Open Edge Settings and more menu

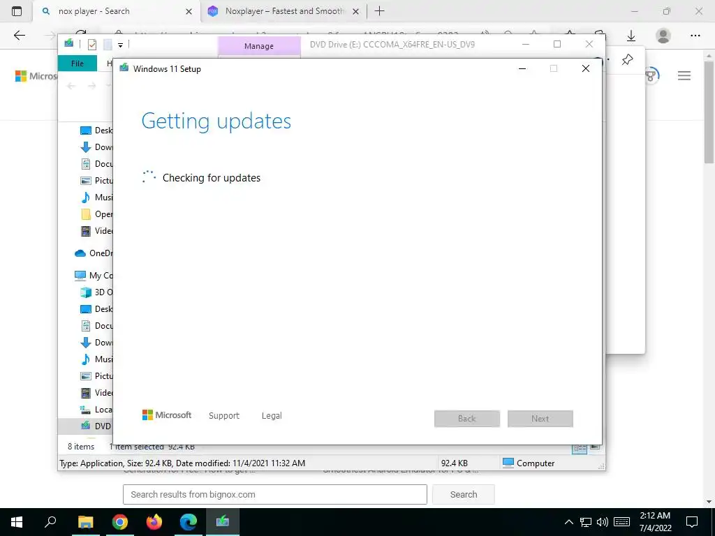695,36
